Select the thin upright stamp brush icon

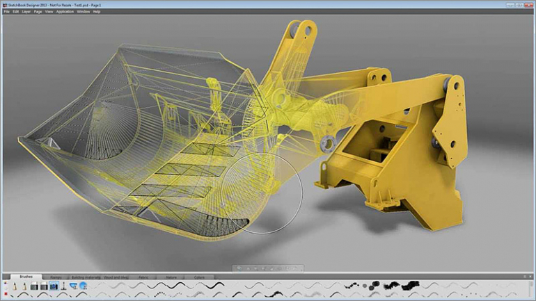click(63, 286)
